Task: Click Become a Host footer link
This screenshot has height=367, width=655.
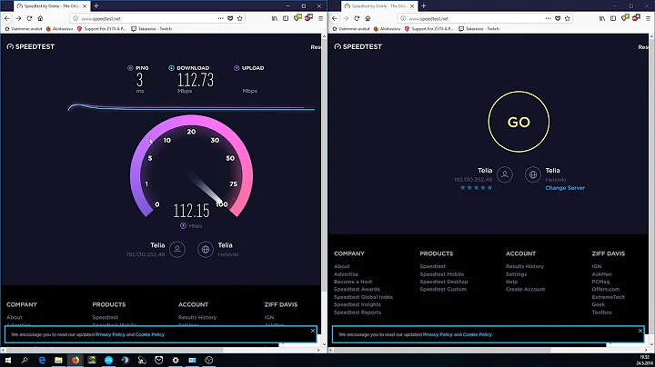Action: click(x=353, y=282)
